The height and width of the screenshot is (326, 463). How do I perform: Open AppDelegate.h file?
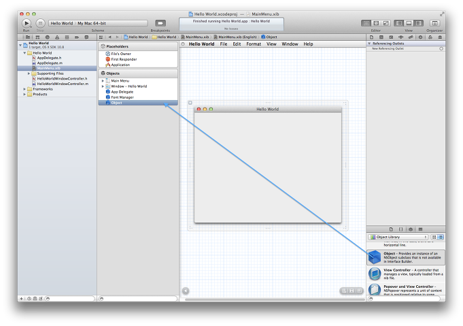(49, 58)
